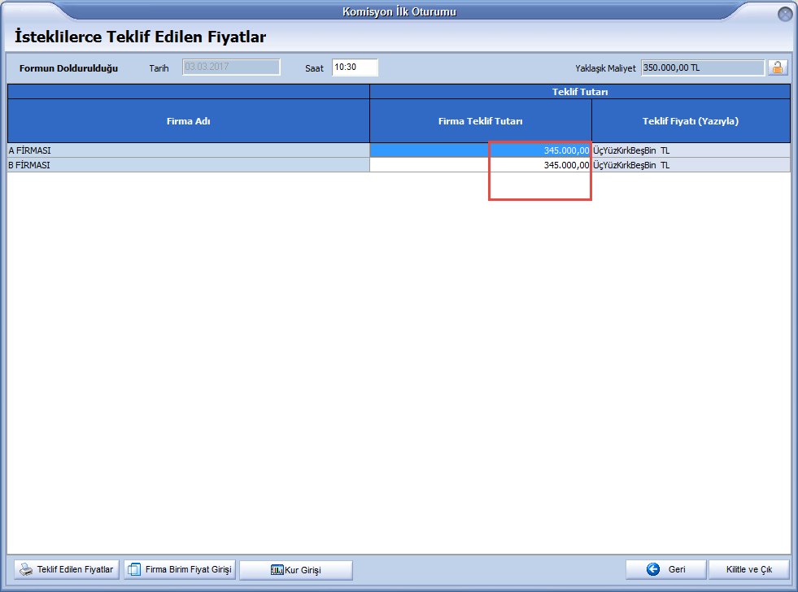
Task: Click the Teklif Tutarı group header
Action: tap(579, 92)
